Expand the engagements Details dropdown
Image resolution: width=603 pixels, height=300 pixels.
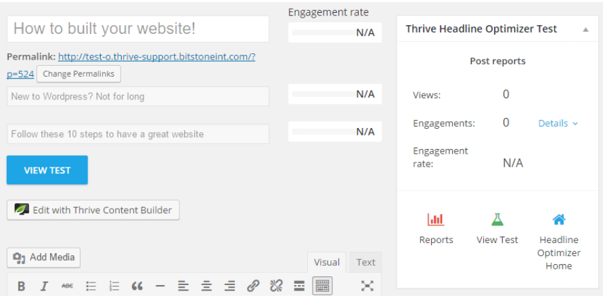tap(558, 123)
